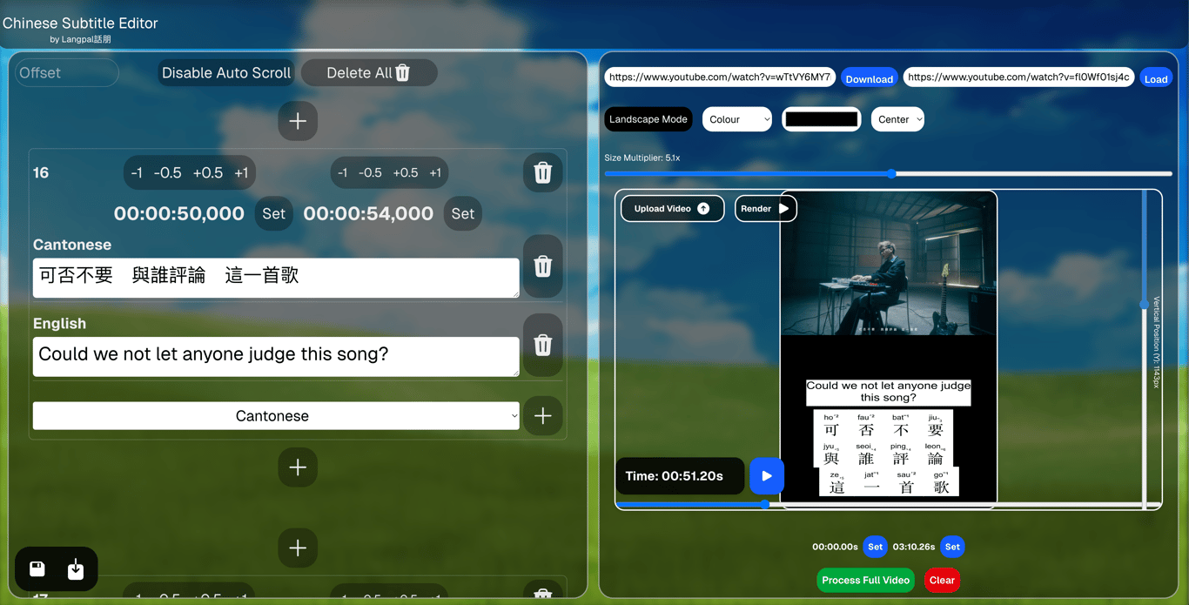
Task: Open the Colour dropdown
Action: (x=737, y=119)
